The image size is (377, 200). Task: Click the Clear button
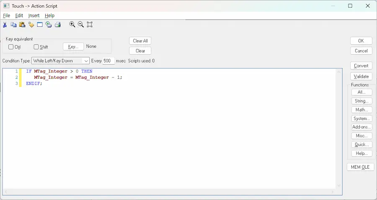pyautogui.click(x=140, y=51)
